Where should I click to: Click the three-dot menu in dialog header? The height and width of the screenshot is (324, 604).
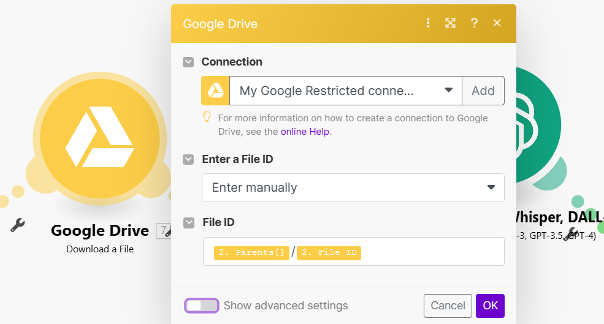[428, 23]
